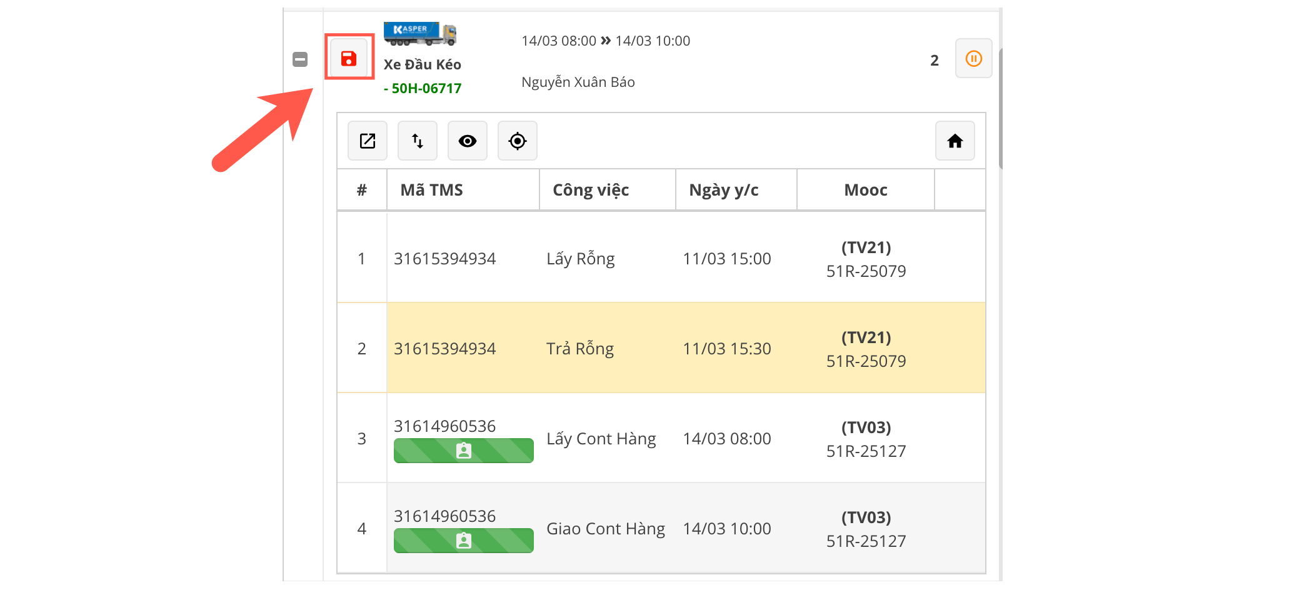Click green driver badge in row 3

tap(463, 451)
